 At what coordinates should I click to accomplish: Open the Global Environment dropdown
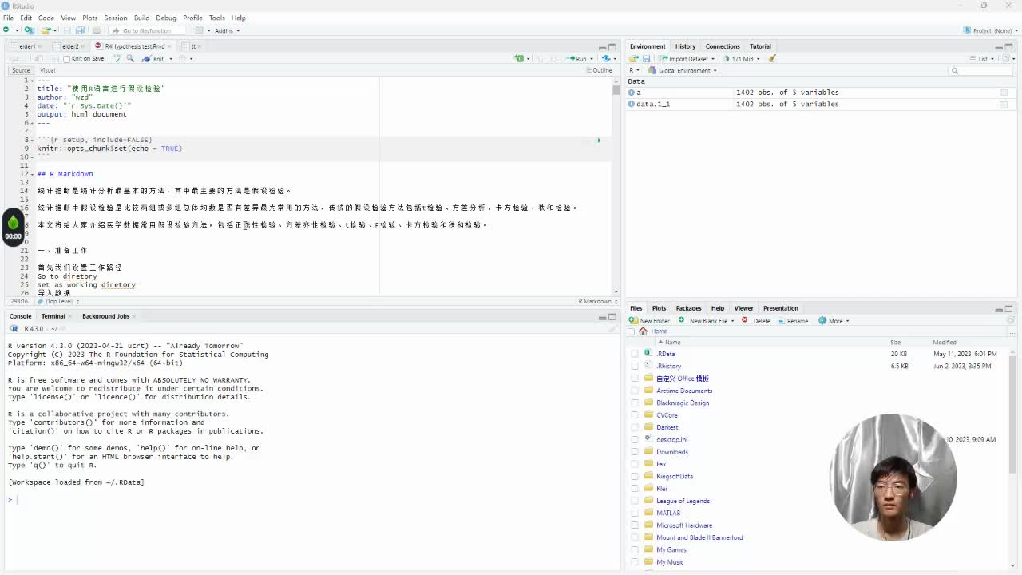[682, 70]
